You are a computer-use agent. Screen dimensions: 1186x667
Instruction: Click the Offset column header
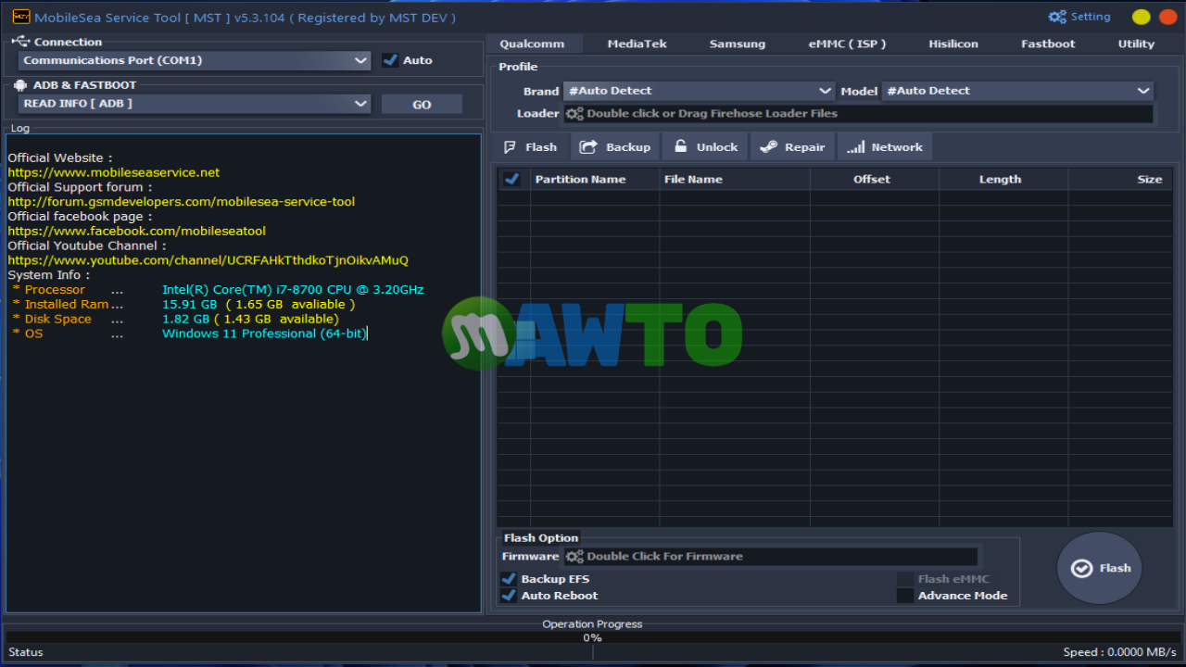(875, 180)
